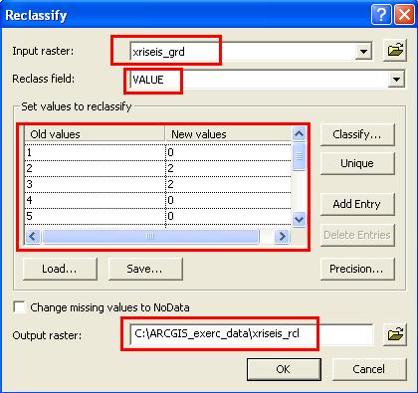418x393 pixels.
Task: Select old value cell 4
Action: (x=96, y=200)
